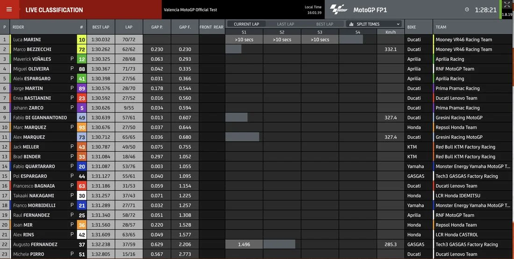This screenshot has height=259, width=514.
Task: Click Marc Marquez's orange number 93 badge
Action: [x=82, y=127]
